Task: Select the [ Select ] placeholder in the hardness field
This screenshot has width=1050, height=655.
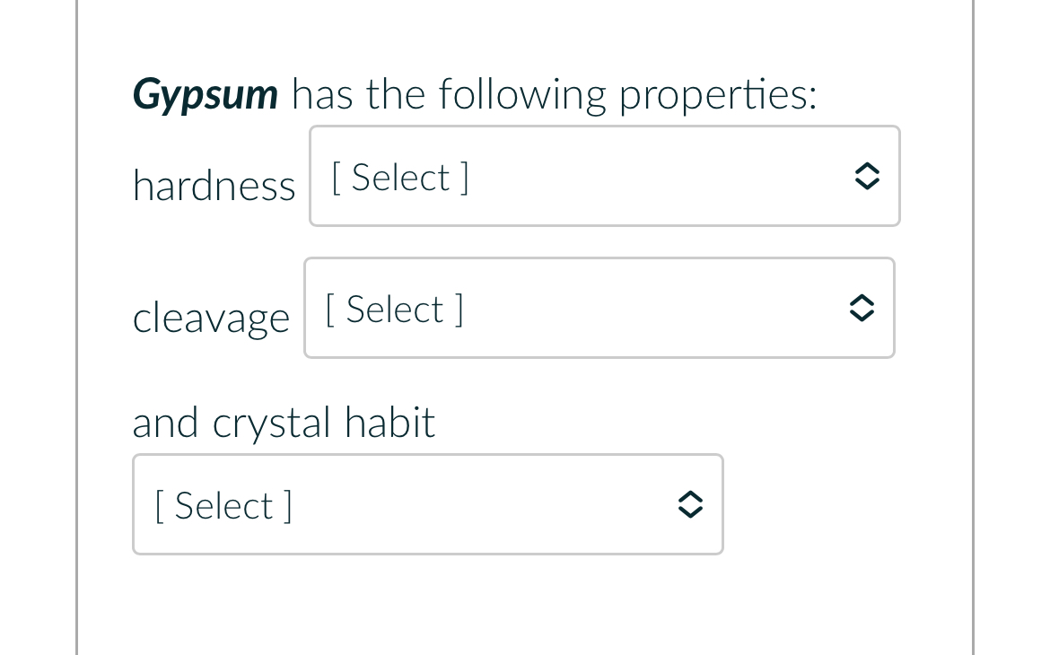Action: 399,176
